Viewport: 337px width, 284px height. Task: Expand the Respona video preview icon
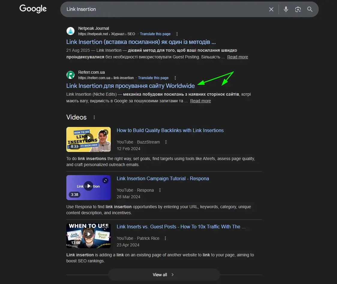pos(105,180)
